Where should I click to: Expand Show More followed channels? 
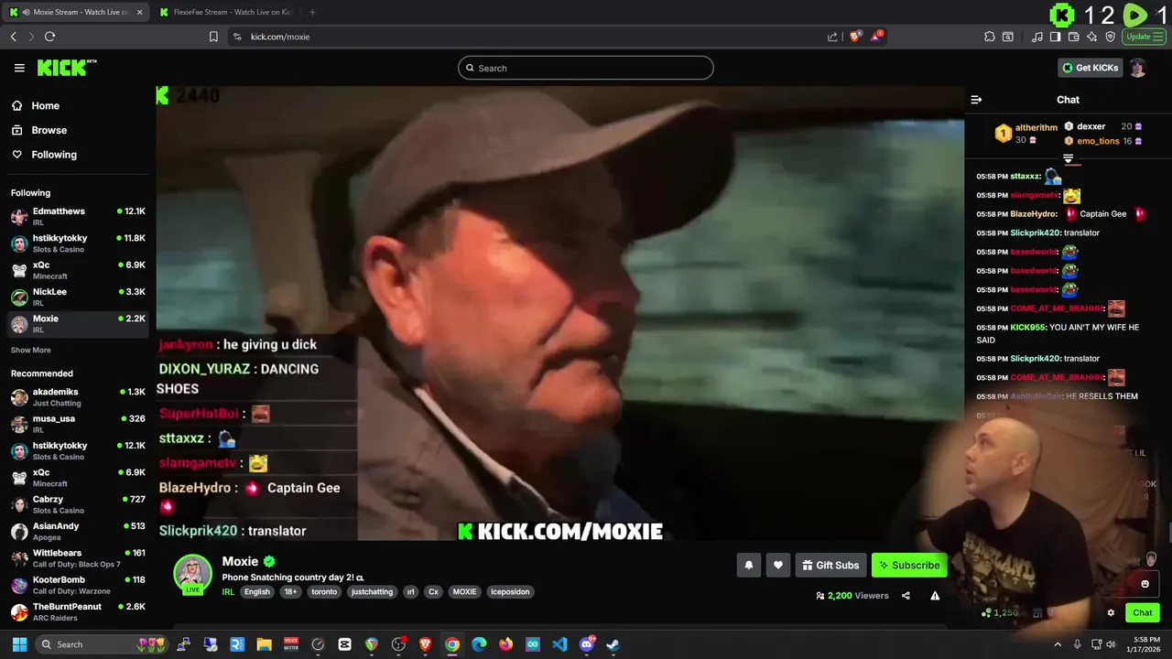30,351
